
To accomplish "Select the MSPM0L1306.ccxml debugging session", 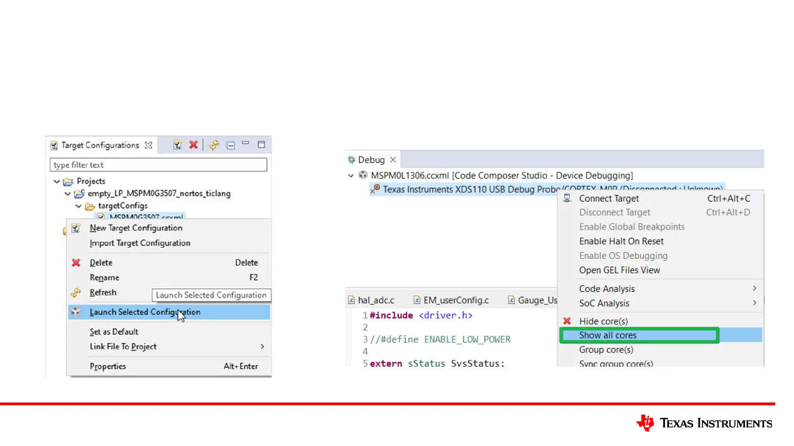I will [502, 176].
